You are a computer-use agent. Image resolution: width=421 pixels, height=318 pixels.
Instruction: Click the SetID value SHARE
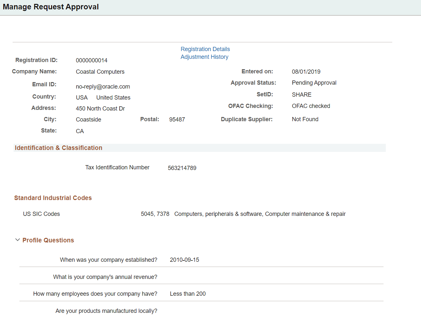tap(301, 94)
